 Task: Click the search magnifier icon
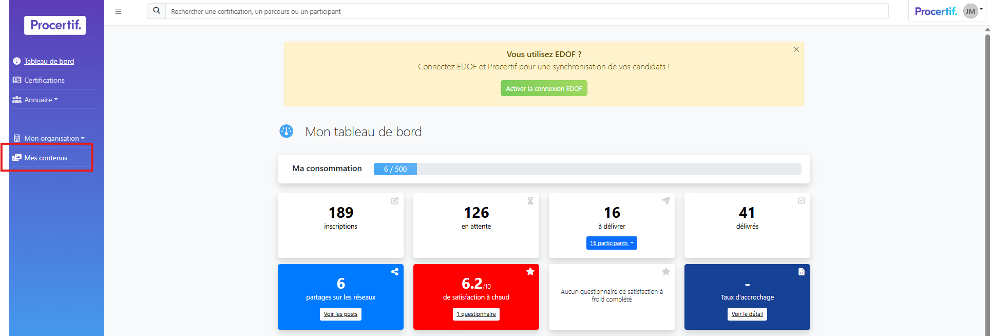coord(157,11)
